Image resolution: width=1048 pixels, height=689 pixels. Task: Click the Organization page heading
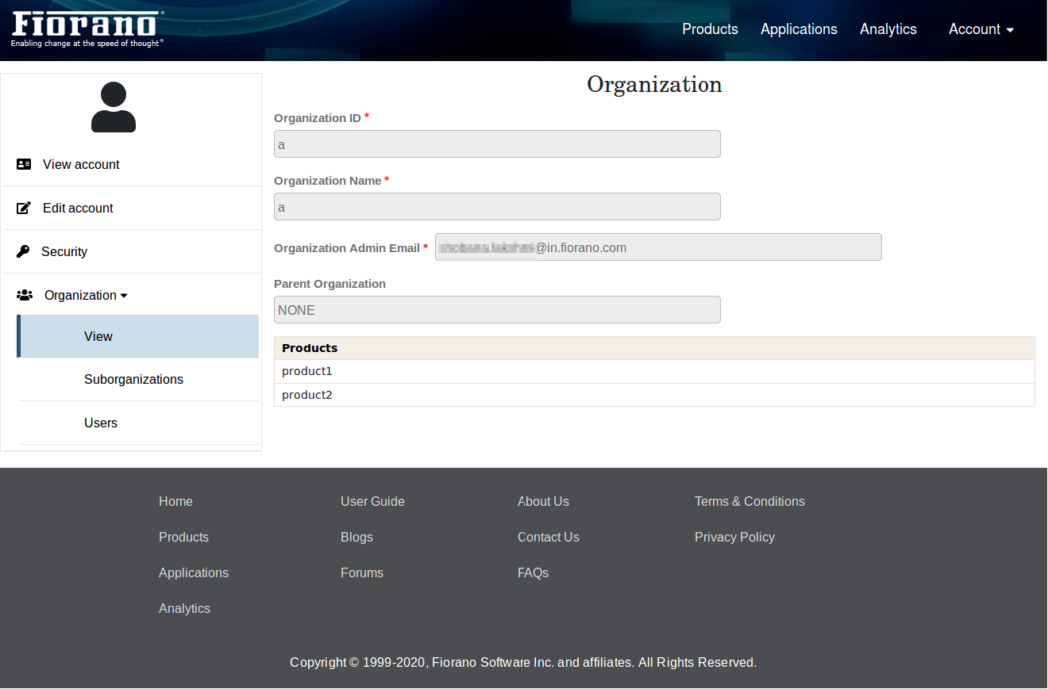[x=654, y=84]
